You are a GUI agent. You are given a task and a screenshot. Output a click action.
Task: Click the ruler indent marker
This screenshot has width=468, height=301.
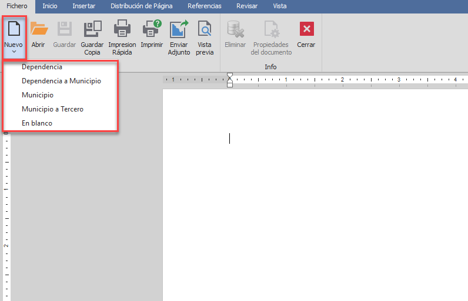point(230,80)
